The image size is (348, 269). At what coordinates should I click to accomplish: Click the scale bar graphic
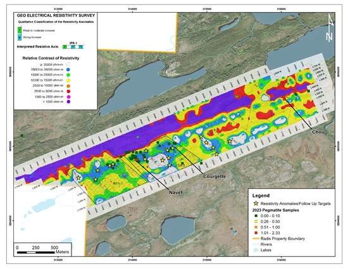point(36,253)
